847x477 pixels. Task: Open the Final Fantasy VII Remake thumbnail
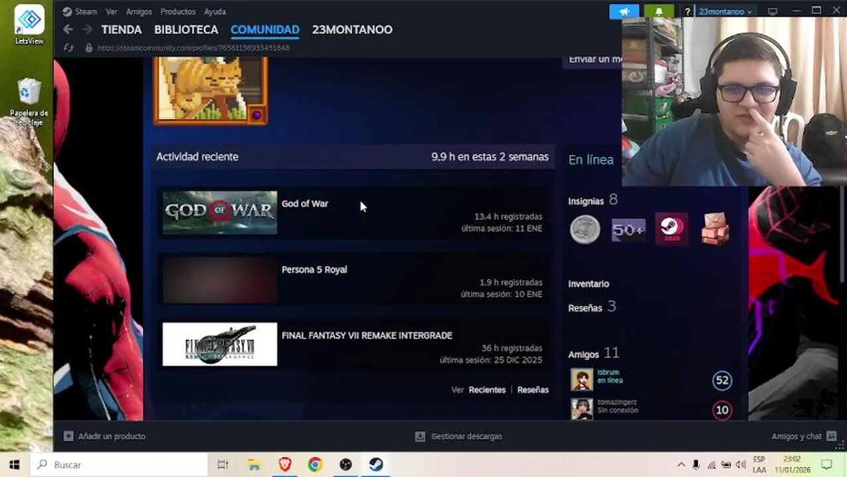coord(220,344)
